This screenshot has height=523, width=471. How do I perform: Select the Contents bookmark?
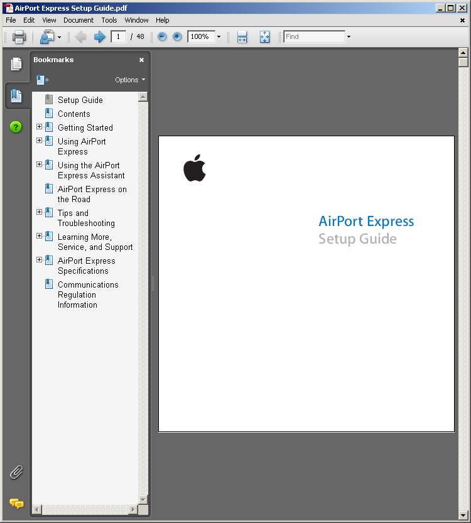coord(73,114)
